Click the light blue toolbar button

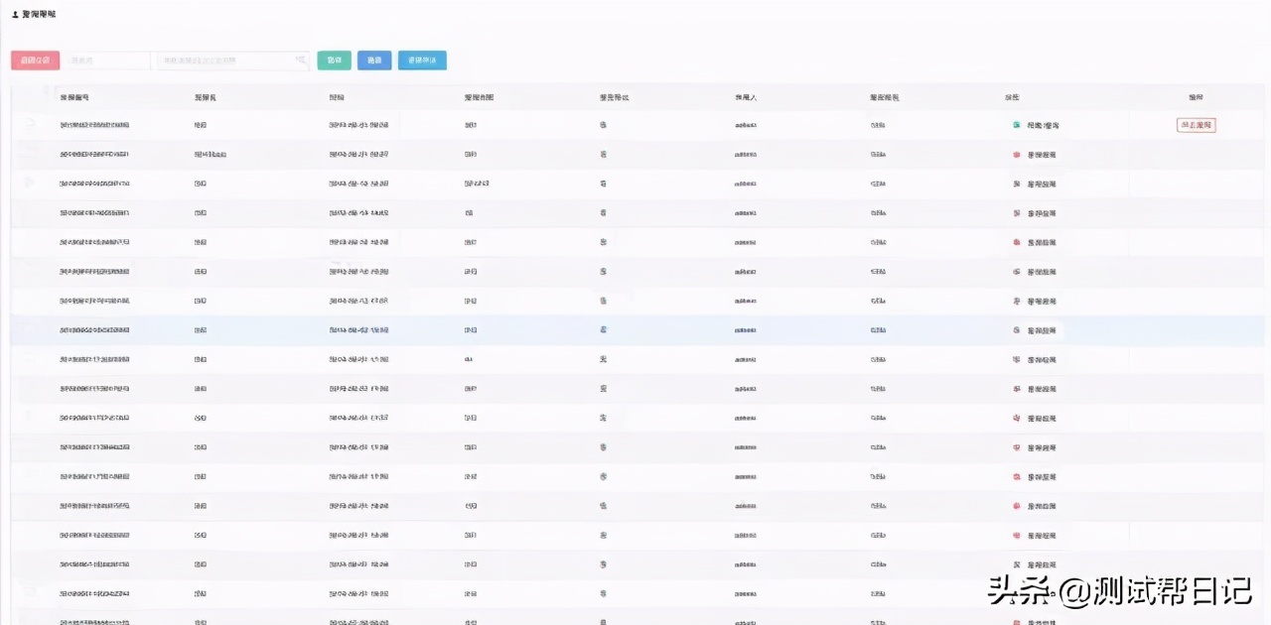[422, 61]
